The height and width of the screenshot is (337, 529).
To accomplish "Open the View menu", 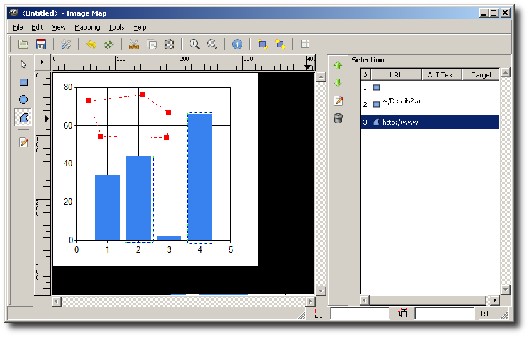I will (x=59, y=27).
